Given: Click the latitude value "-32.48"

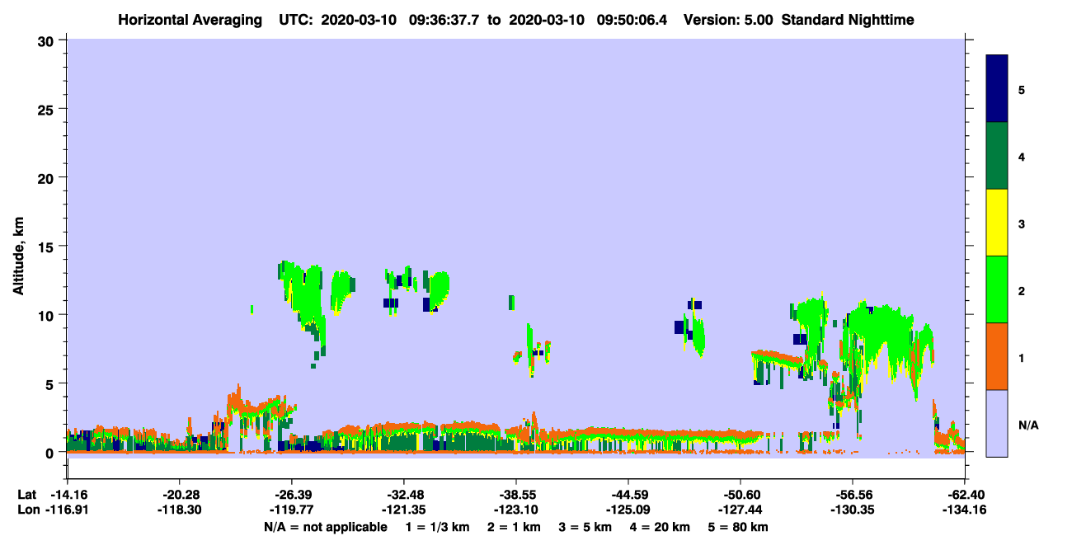Looking at the screenshot, I should [x=403, y=495].
